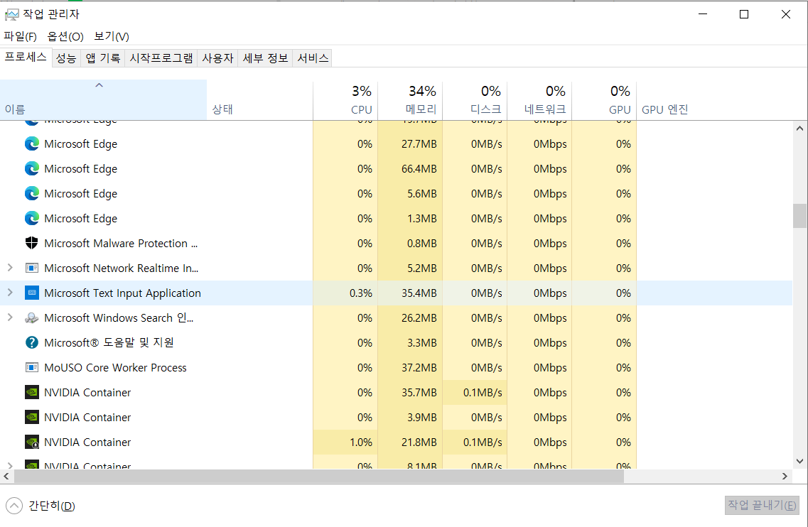The image size is (808, 527).
Task: Click the Microsoft Malware Protection shield icon
Action: coord(32,243)
